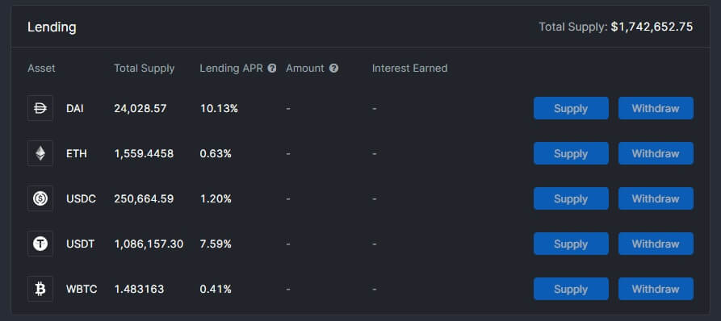Select the USDT 7.59% APR value
The width and height of the screenshot is (721, 321).
[216, 244]
